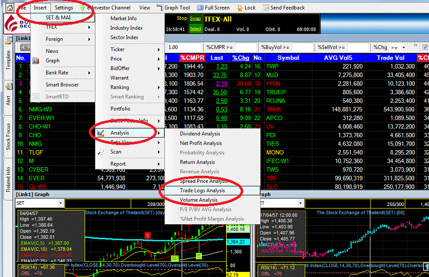Viewport: 429px width, 277px height.
Task: Sort by the %CMPR column header
Action: tap(192, 58)
